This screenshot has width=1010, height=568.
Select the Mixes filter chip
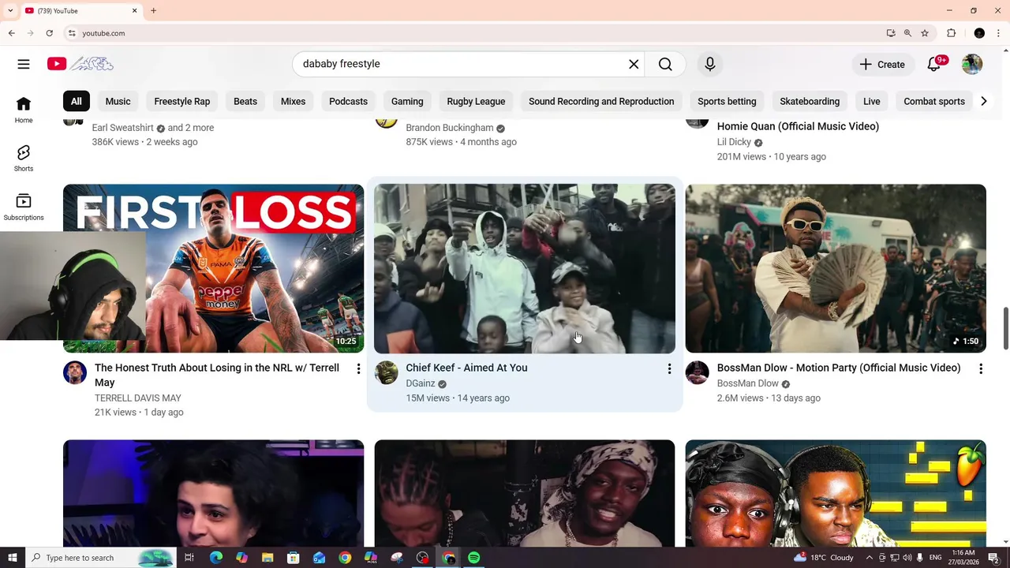click(x=293, y=101)
